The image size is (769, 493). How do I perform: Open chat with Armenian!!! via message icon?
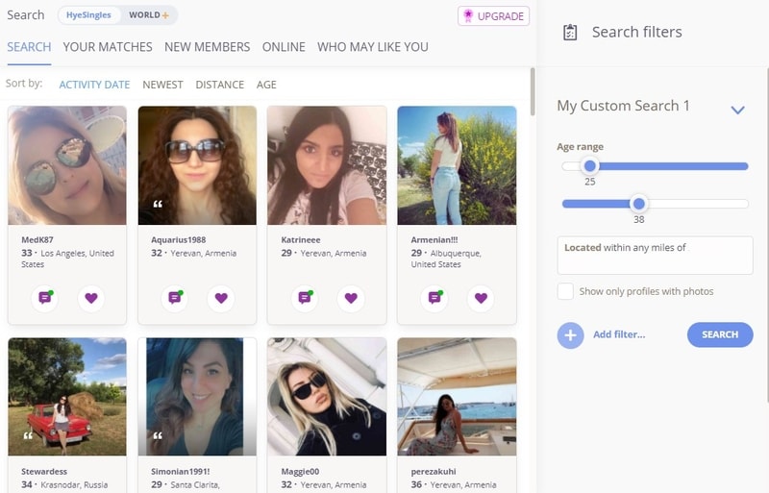pyautogui.click(x=434, y=298)
